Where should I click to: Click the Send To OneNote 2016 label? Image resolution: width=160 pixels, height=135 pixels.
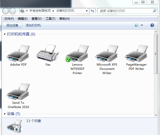point(18,105)
